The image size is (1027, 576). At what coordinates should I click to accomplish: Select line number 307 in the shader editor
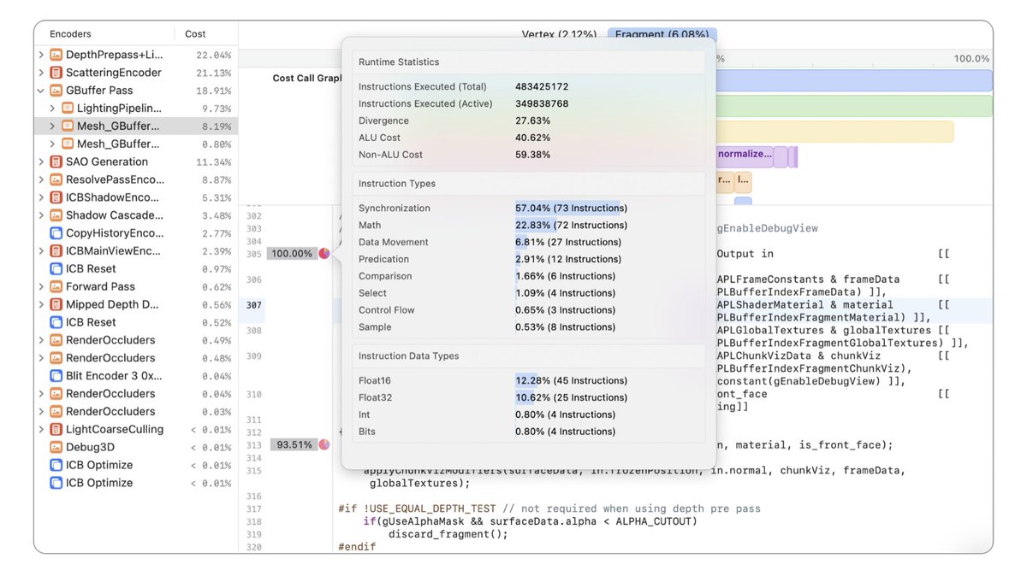coord(254,303)
